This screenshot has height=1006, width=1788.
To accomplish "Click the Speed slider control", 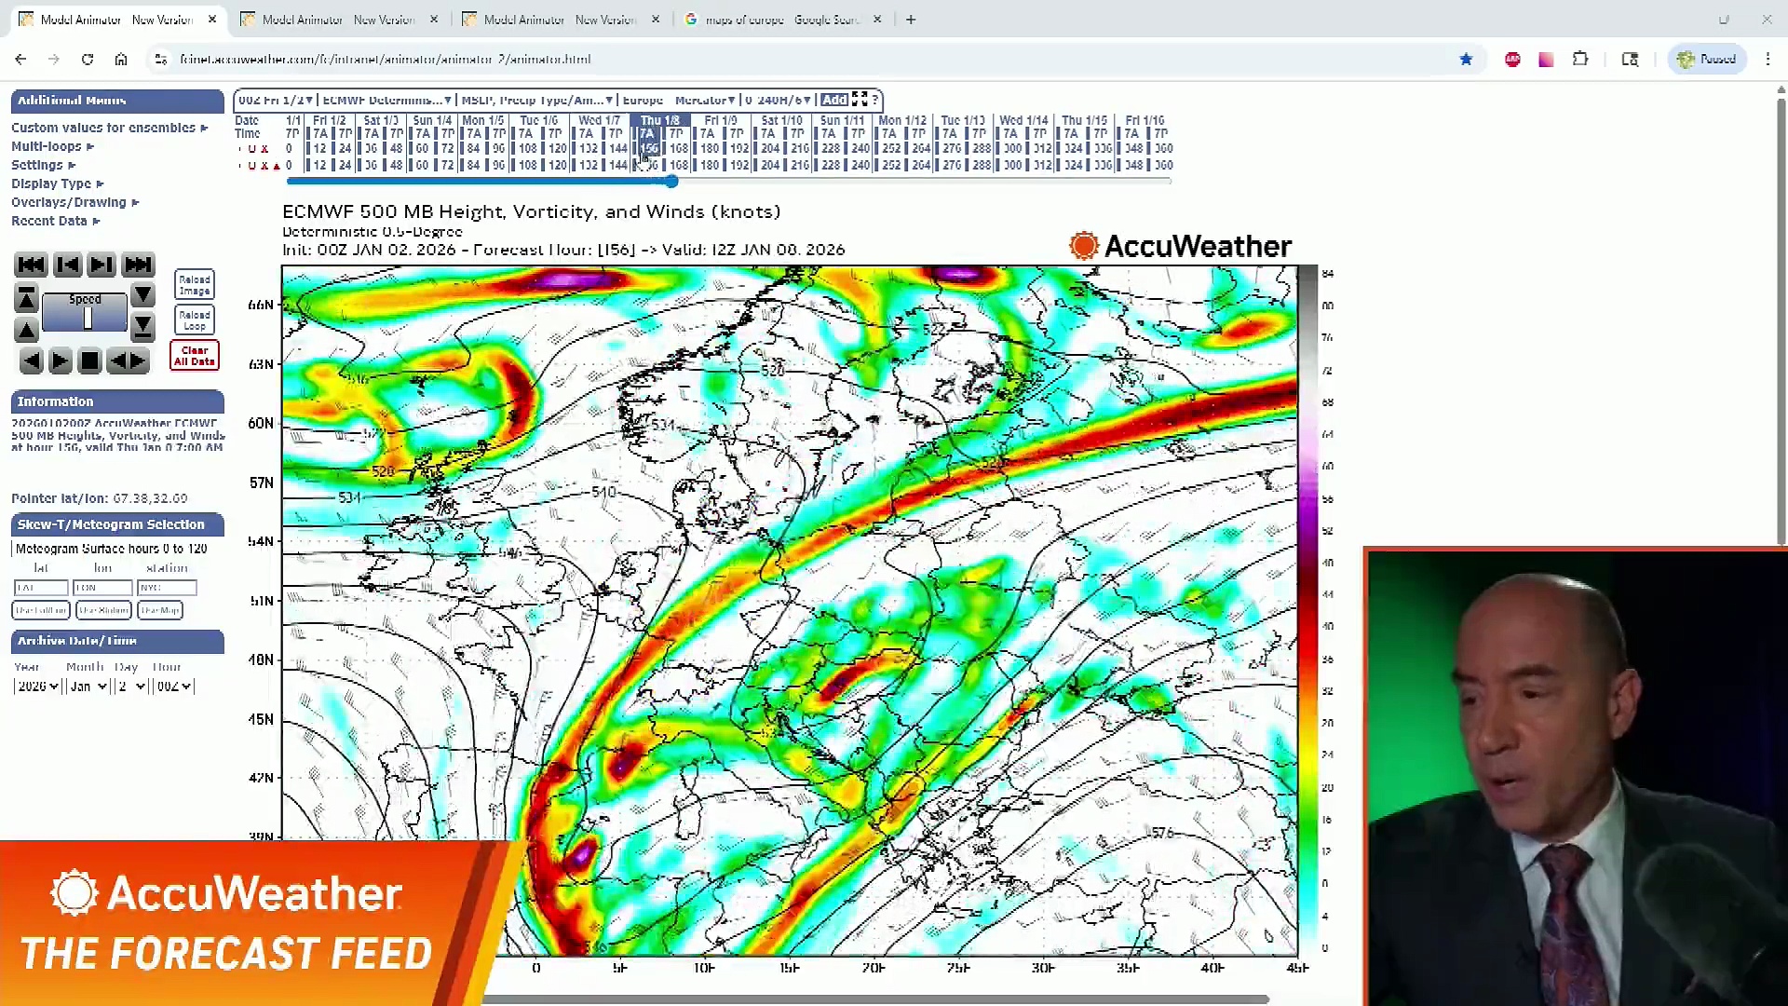I will click(86, 318).
